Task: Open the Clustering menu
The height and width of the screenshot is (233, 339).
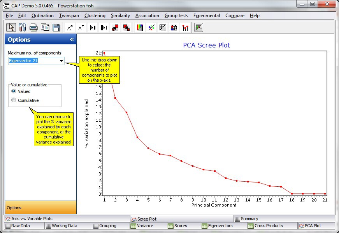Action: (x=95, y=16)
